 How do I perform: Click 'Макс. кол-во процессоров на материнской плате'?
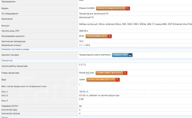pyautogui.click(x=24, y=86)
